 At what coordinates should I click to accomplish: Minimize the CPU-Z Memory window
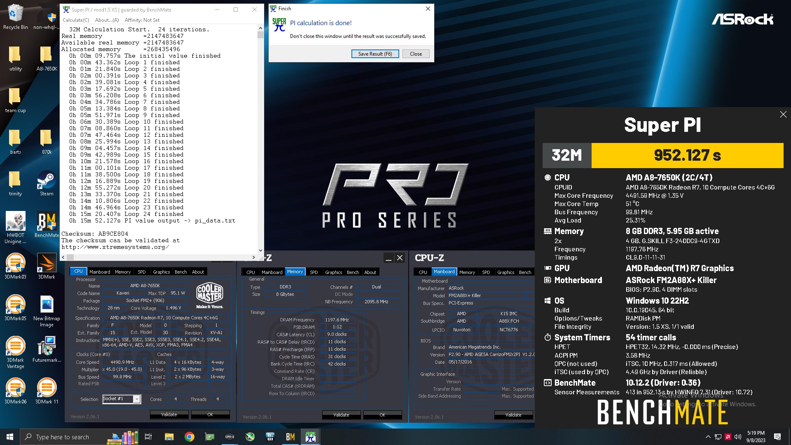[388, 258]
